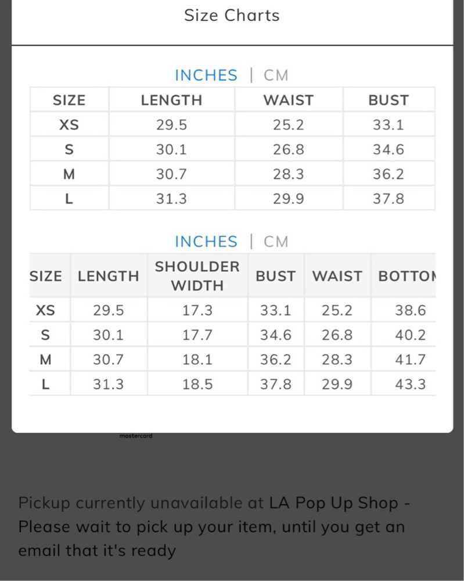Click the L bust value 37.8 in first table

[x=389, y=199]
